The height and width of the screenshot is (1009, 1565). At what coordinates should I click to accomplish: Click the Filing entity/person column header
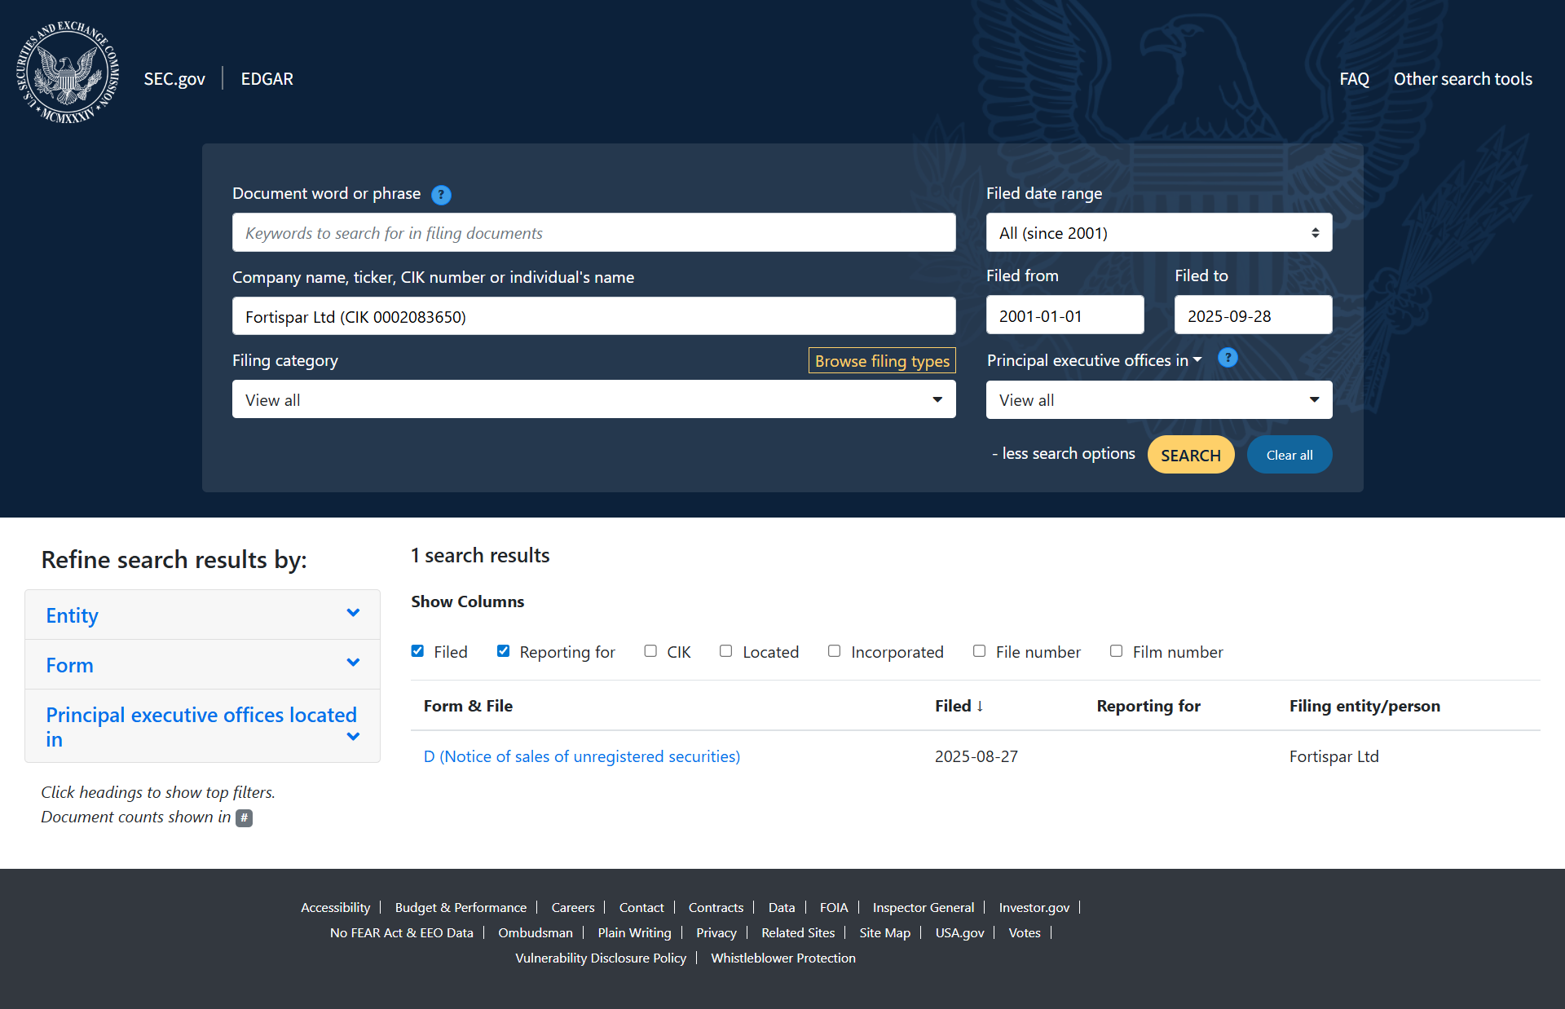(x=1364, y=706)
